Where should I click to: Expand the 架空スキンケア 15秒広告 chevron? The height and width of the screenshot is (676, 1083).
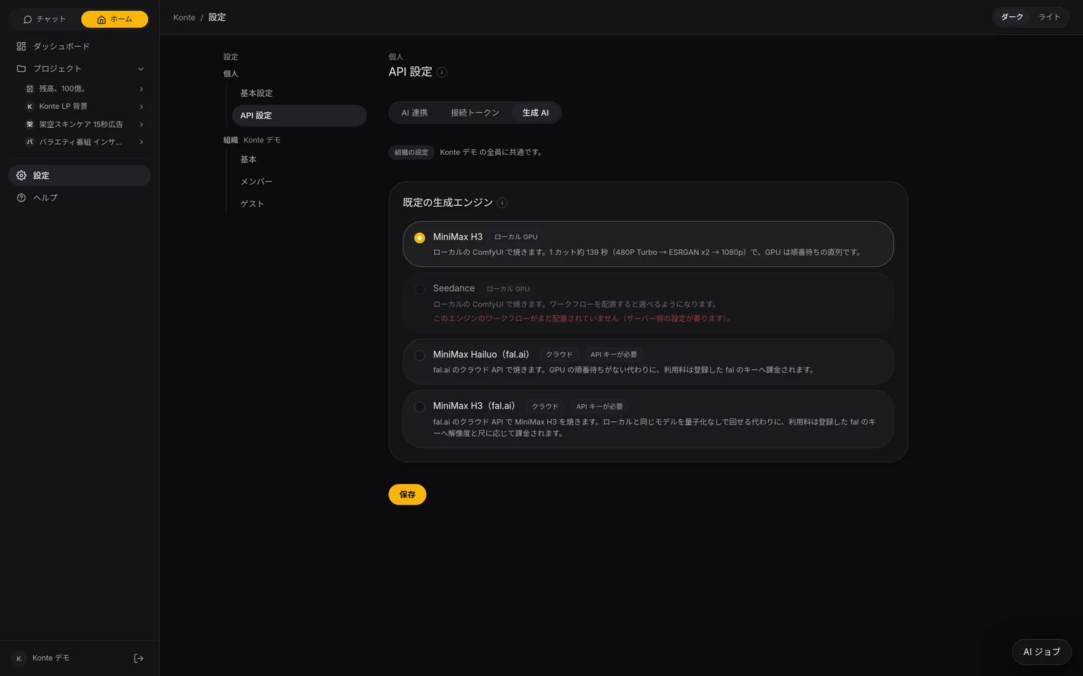point(141,124)
